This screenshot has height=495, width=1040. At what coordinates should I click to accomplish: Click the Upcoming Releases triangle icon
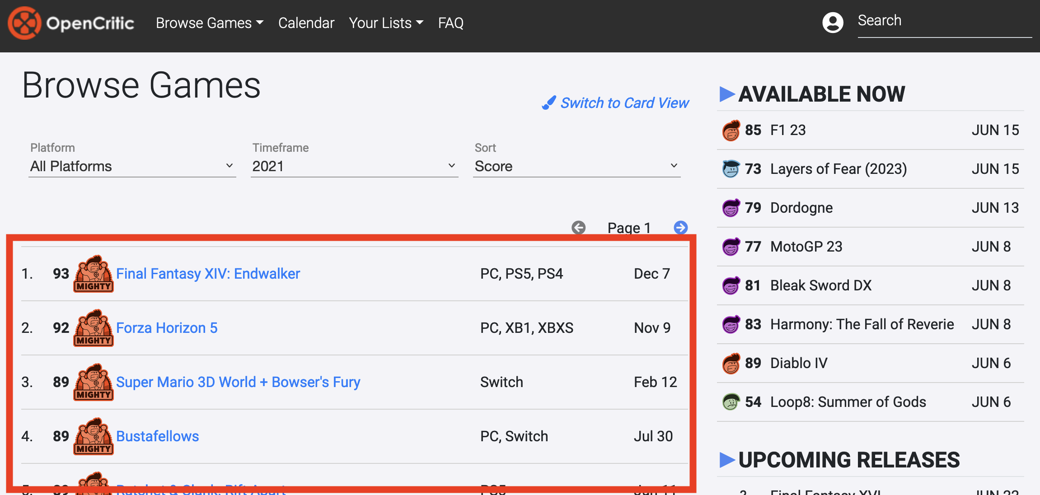coord(727,460)
